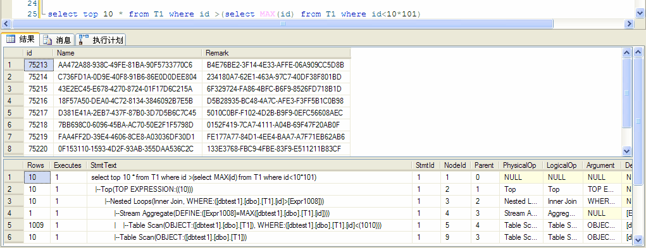The height and width of the screenshot is (248, 646).
Task: Select the Stream Aggregate plan row
Action: pos(313,213)
